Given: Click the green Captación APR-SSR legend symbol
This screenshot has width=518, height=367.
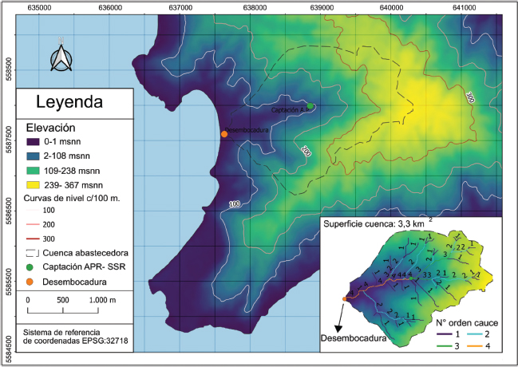Looking at the screenshot, I should pos(30,267).
